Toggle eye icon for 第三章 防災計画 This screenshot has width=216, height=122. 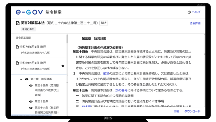click(x=27, y=79)
